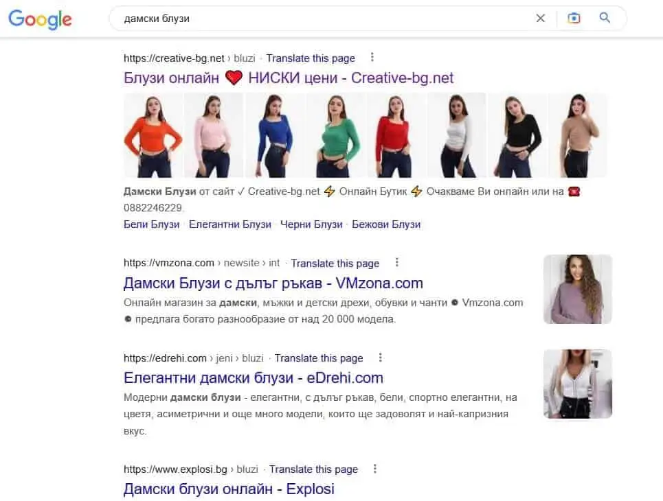Click the magnifying glass search icon

pos(605,18)
